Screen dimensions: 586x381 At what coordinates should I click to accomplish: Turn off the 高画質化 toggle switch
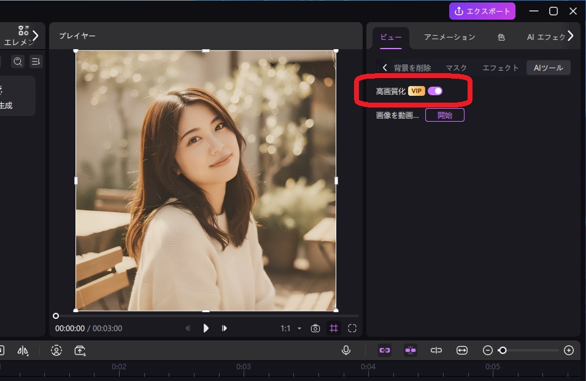point(435,91)
